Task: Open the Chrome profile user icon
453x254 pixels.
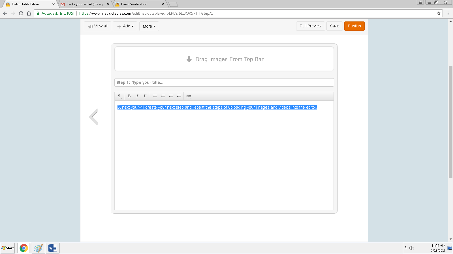Action: (x=420, y=2)
